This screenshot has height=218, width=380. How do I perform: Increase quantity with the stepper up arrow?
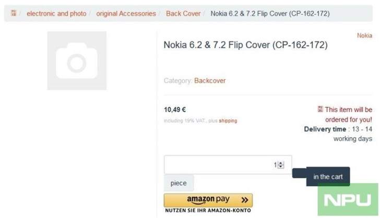pyautogui.click(x=281, y=162)
